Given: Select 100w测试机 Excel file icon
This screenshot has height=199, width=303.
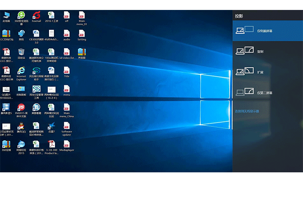Looking at the screenshot, I should pos(51,55).
